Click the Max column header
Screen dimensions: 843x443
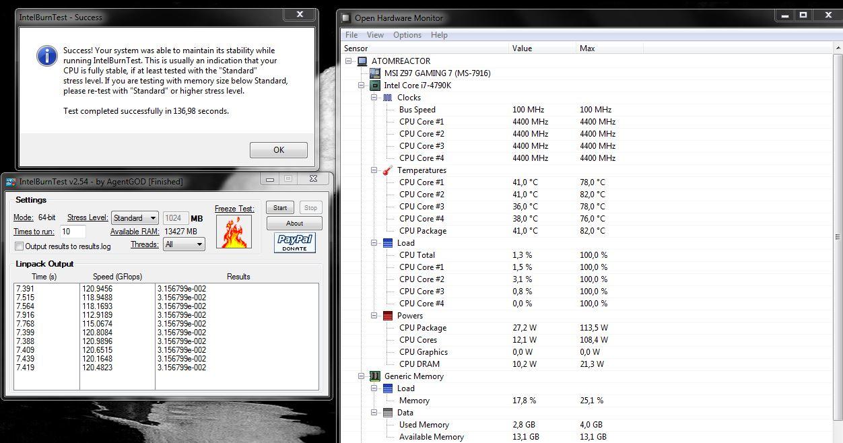610,48
